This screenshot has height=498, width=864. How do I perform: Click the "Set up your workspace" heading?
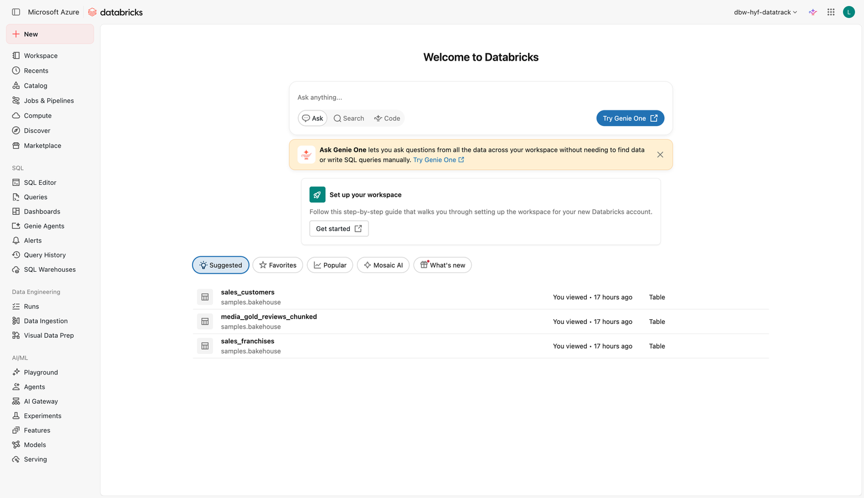[365, 195]
